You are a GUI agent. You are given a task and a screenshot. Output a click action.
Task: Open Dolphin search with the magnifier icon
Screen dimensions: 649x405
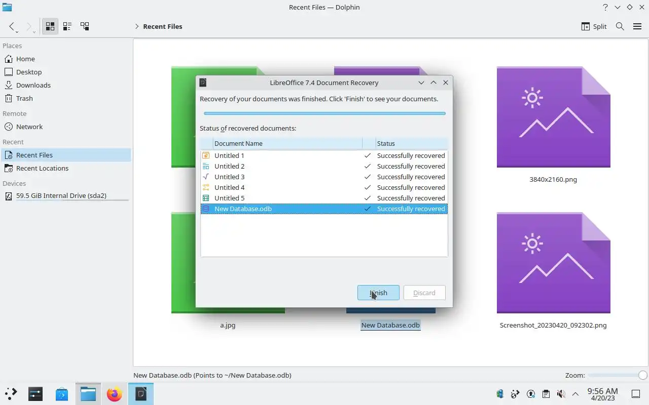click(620, 26)
